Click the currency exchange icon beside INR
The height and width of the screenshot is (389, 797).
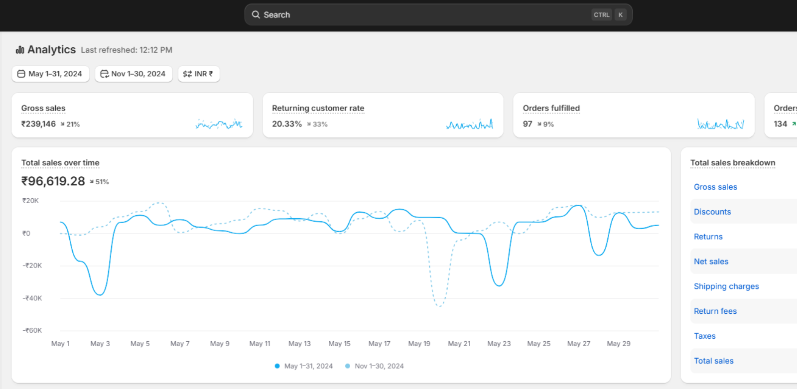click(187, 74)
